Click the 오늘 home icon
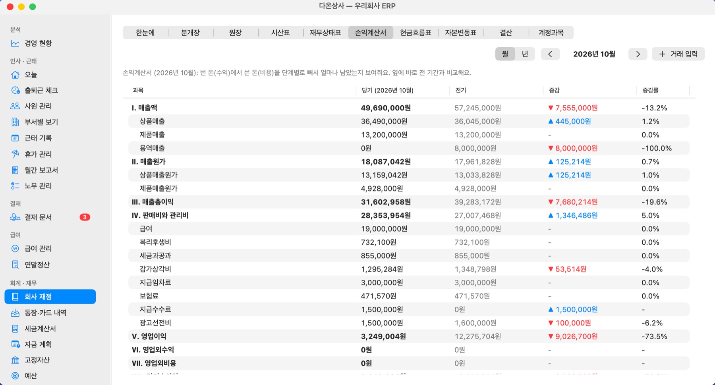Screen dimensions: 715x385 point(15,75)
